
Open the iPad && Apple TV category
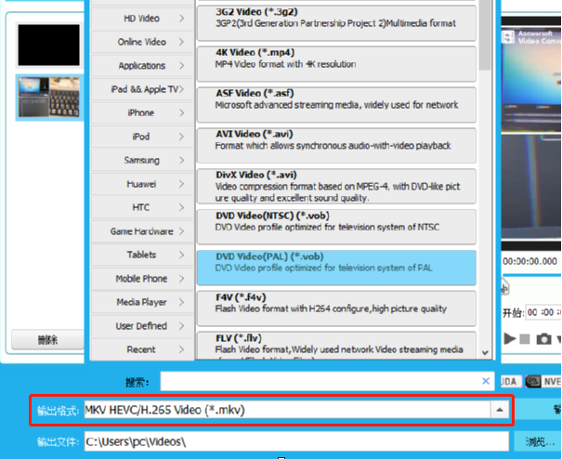(142, 89)
